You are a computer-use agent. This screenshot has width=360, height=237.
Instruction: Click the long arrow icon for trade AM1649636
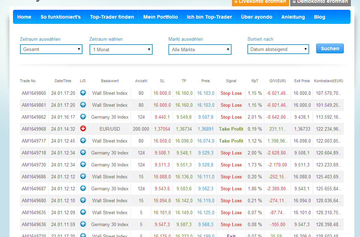coord(83,224)
